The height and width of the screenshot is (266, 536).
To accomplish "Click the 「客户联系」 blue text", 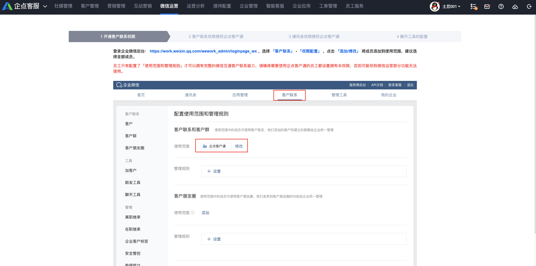I will [283, 51].
